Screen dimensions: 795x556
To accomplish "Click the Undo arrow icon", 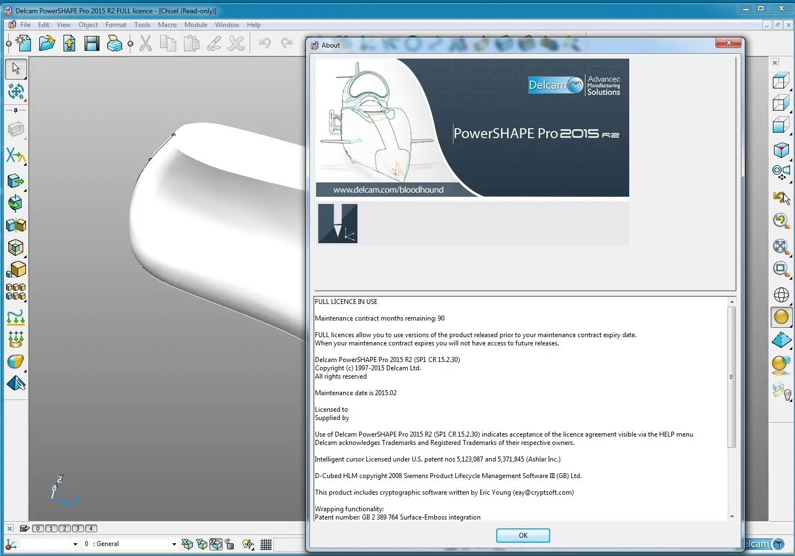I will [265, 43].
